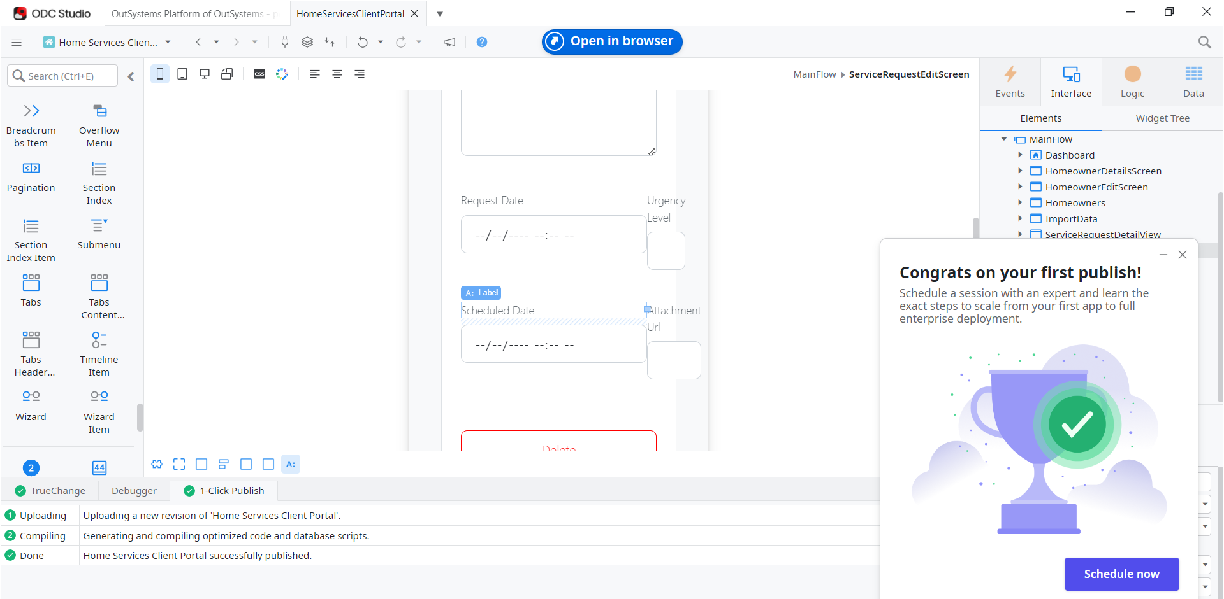This screenshot has width=1224, height=599.
Task: Click the Tabs widget in toolbox
Action: coord(31,290)
